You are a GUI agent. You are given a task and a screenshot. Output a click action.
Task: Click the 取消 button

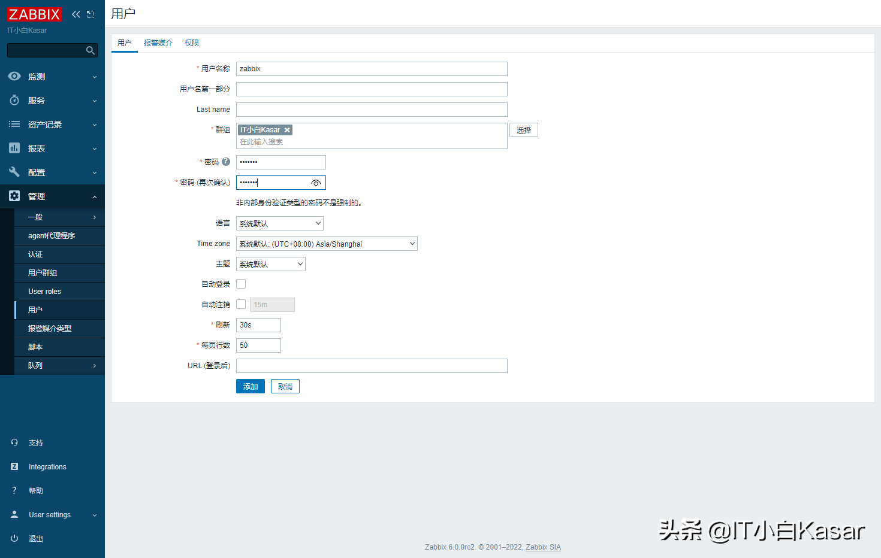(285, 386)
